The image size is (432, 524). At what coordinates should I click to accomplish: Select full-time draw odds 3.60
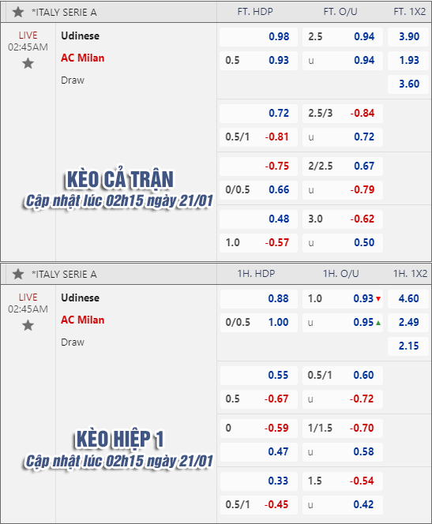(408, 84)
